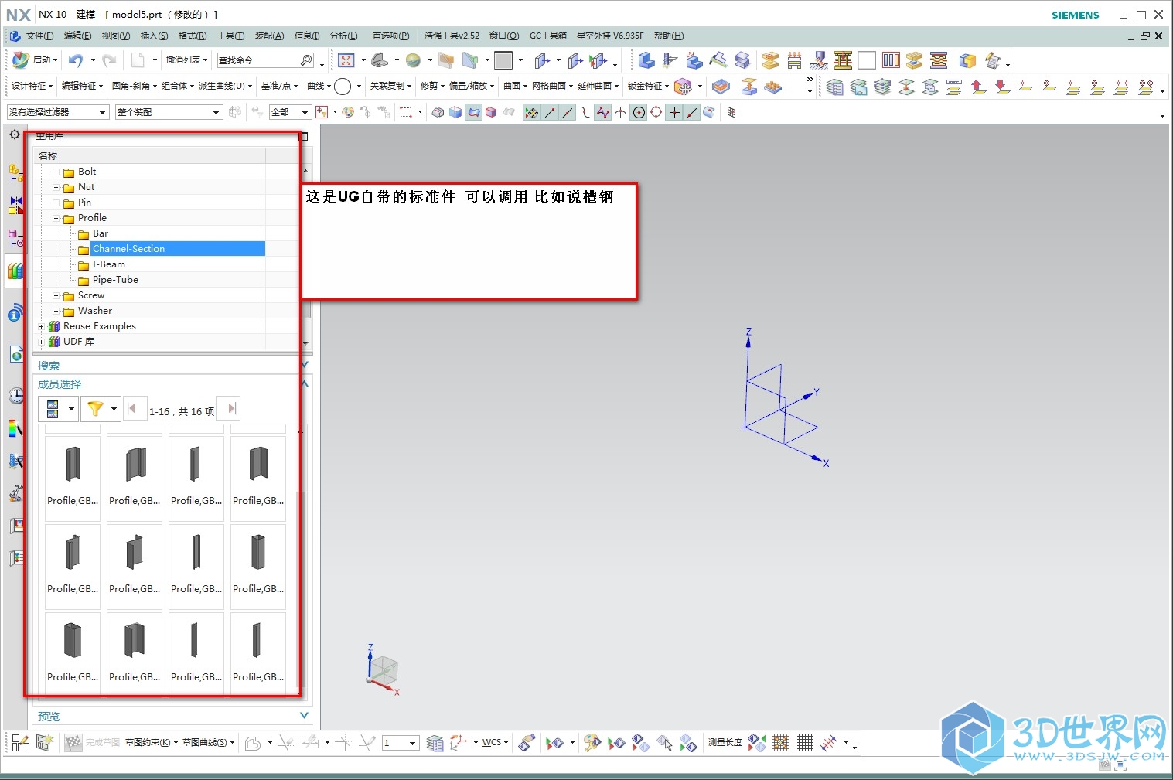Image resolution: width=1173 pixels, height=780 pixels.
Task: Open the selection filter dropdown
Action: [x=57, y=112]
